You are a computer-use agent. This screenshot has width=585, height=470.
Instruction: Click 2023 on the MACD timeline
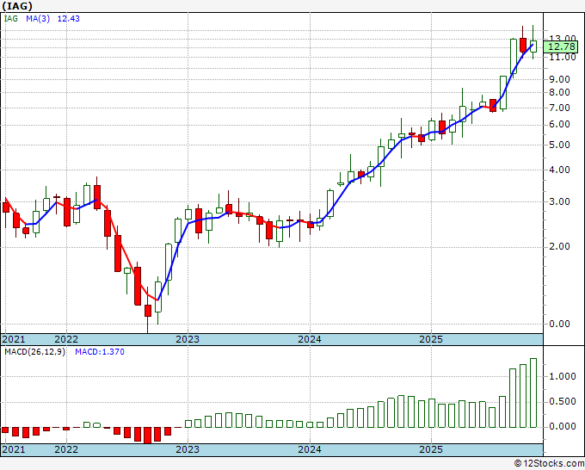(x=188, y=449)
